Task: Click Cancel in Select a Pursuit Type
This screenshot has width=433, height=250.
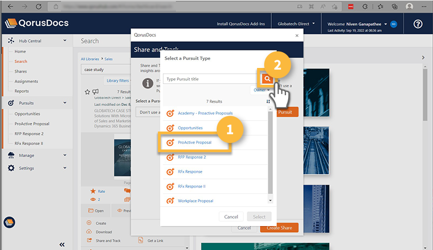Action: click(x=231, y=217)
